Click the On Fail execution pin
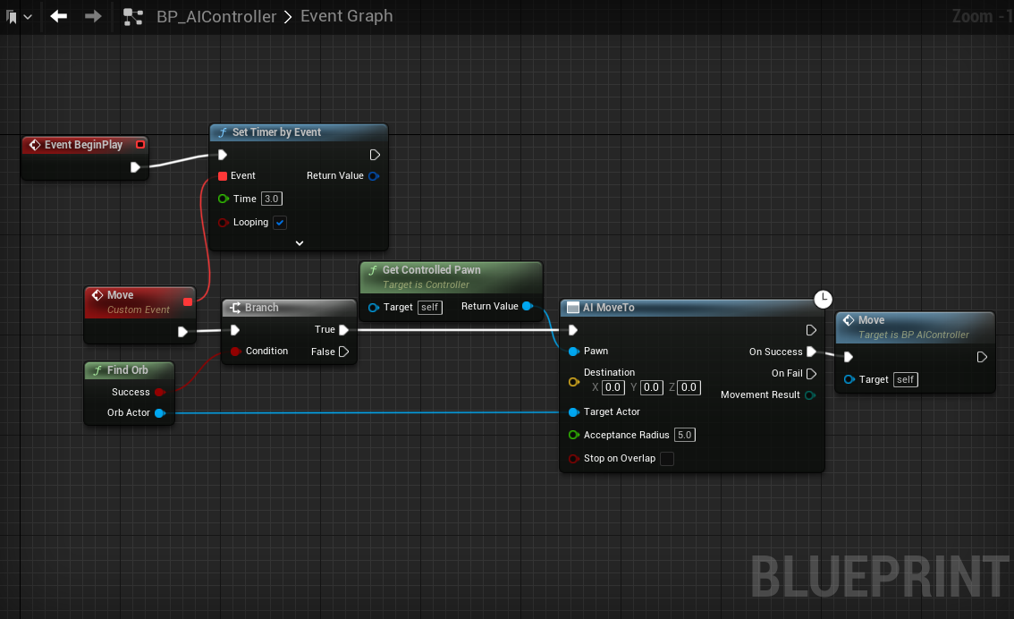This screenshot has width=1014, height=619. [811, 374]
